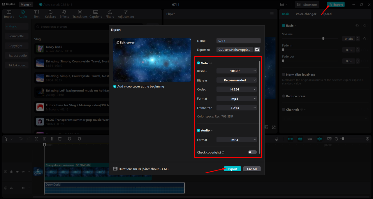Open the Effects panel
The width and height of the screenshot is (373, 199).
(64, 14)
